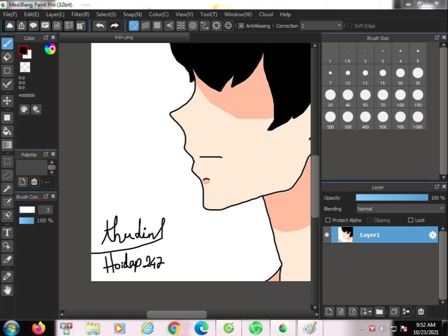This screenshot has width=448, height=336.
Task: Select the Gradient tool
Action: click(x=7, y=145)
